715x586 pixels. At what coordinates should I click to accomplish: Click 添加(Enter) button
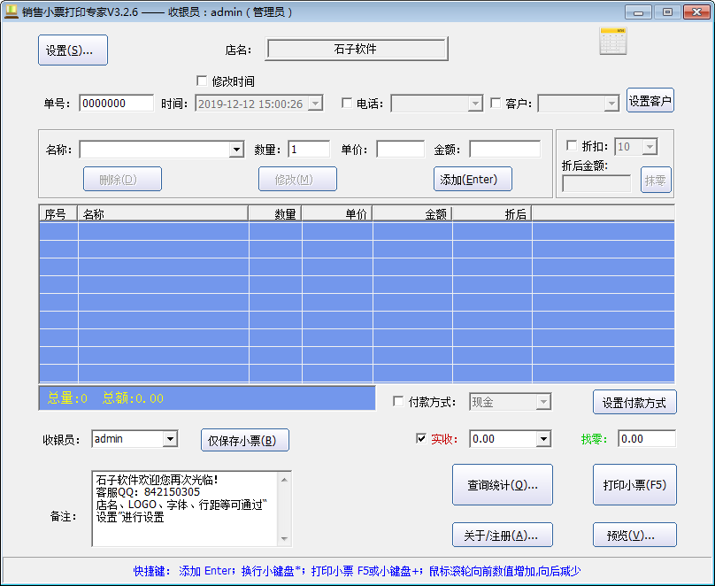(x=473, y=179)
